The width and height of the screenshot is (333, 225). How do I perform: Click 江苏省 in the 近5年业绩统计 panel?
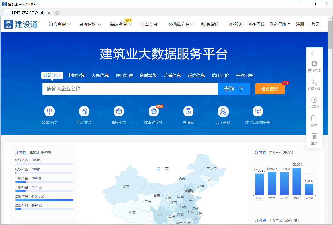[261, 153]
